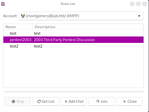Click the leftmost gray window control circle
Screen dimensions: 149x112
click(132, 4)
